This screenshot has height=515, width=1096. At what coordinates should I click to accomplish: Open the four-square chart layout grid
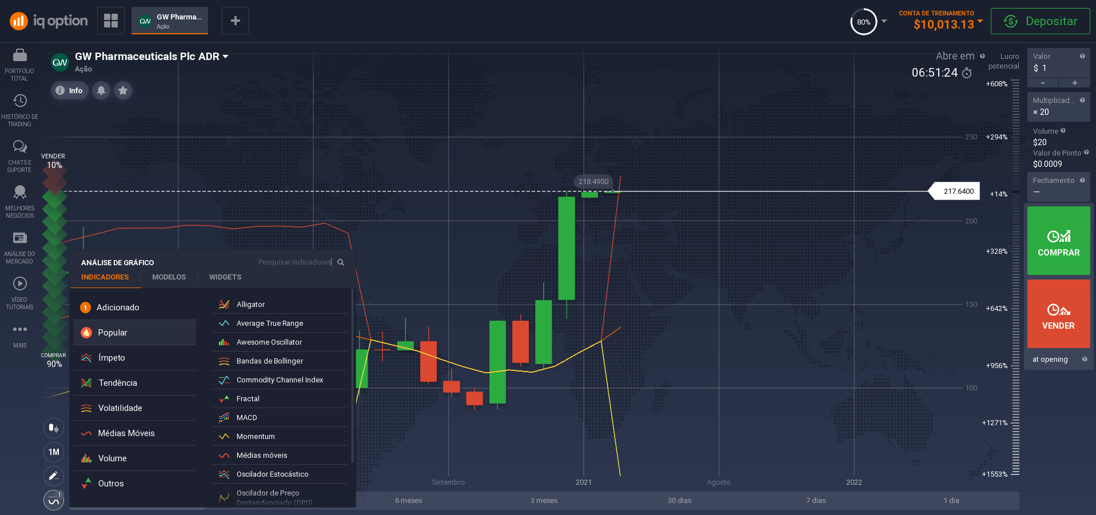point(111,21)
